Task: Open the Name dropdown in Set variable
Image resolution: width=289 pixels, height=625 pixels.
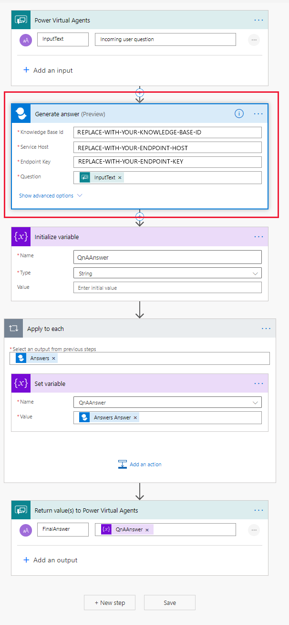Action: 167,403
